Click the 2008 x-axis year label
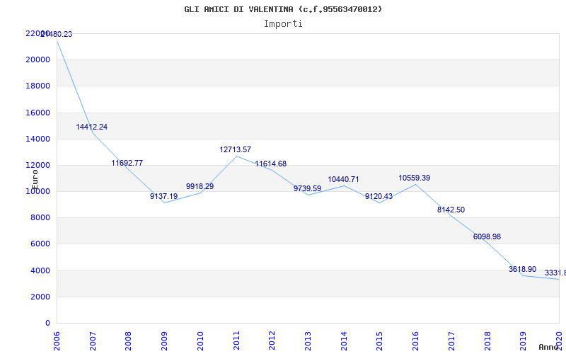This screenshot has width=566, height=354. [128, 341]
